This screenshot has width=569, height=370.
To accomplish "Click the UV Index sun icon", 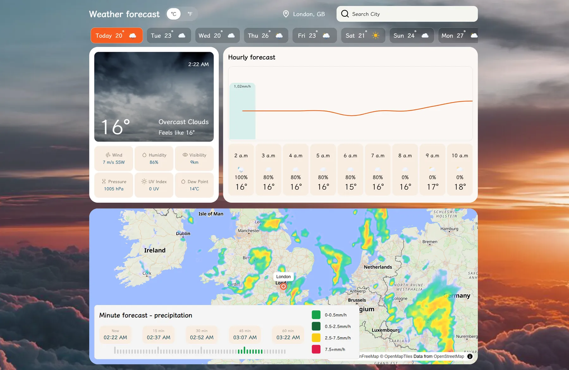I will 144,181.
